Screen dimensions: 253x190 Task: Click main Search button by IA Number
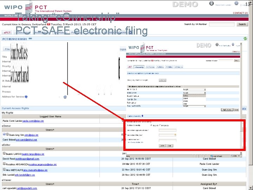pos(242,24)
